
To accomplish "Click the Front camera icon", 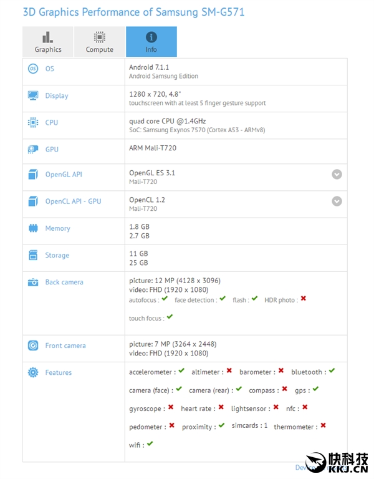I will point(33,346).
